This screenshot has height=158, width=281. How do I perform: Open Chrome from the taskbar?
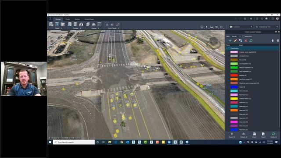click(x=122, y=142)
